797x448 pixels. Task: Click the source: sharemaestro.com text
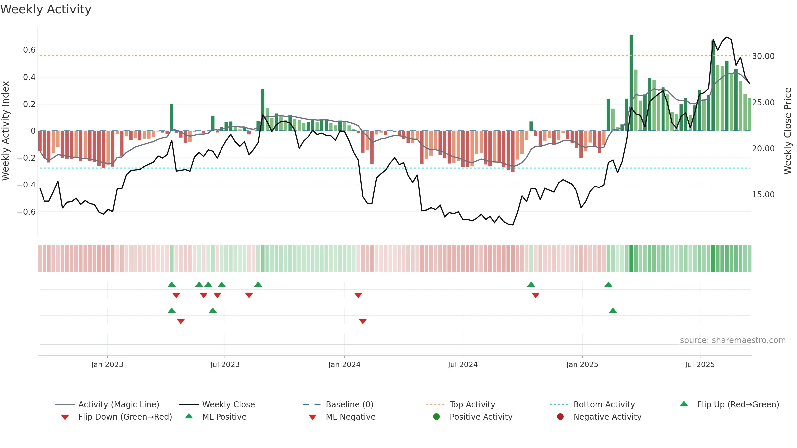click(x=733, y=340)
